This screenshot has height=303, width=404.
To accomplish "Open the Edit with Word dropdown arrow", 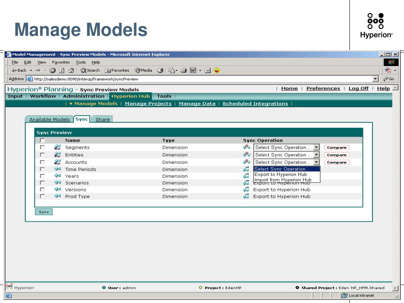I will (x=200, y=70).
